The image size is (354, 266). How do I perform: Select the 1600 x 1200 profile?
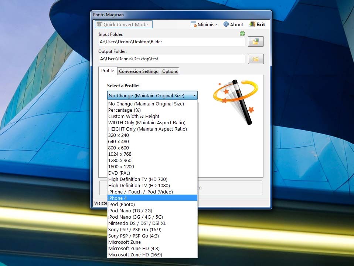coord(152,167)
